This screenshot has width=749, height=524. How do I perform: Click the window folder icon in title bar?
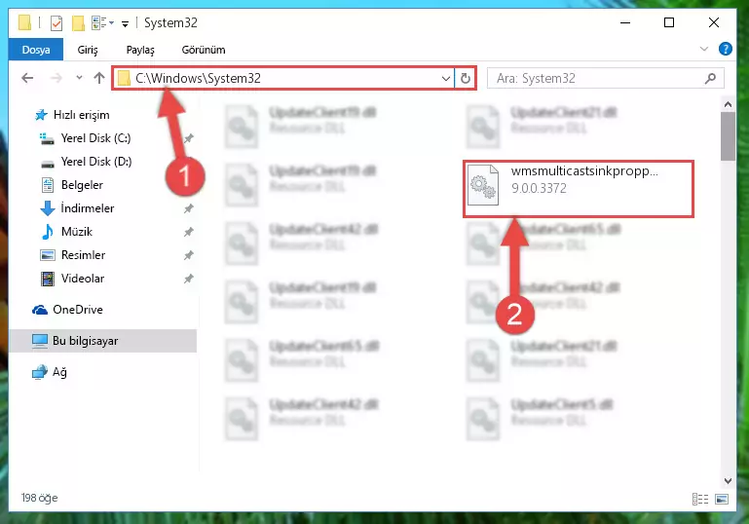pyautogui.click(x=25, y=22)
